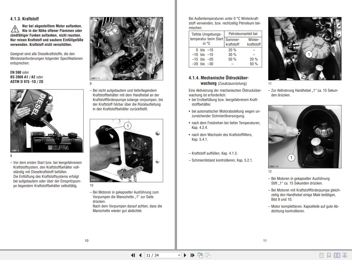Image resolution: width=352 pixels, height=260 pixels.
Task: Toggle the active two-page side-by-side view
Action: pyautogui.click(x=337, y=255)
